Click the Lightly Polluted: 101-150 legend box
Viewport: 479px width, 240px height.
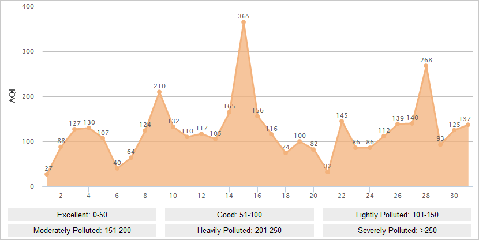coord(397,215)
